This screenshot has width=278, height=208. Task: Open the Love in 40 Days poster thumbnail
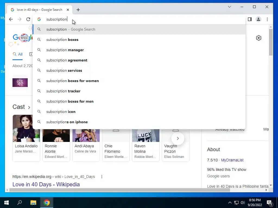(x=20, y=83)
